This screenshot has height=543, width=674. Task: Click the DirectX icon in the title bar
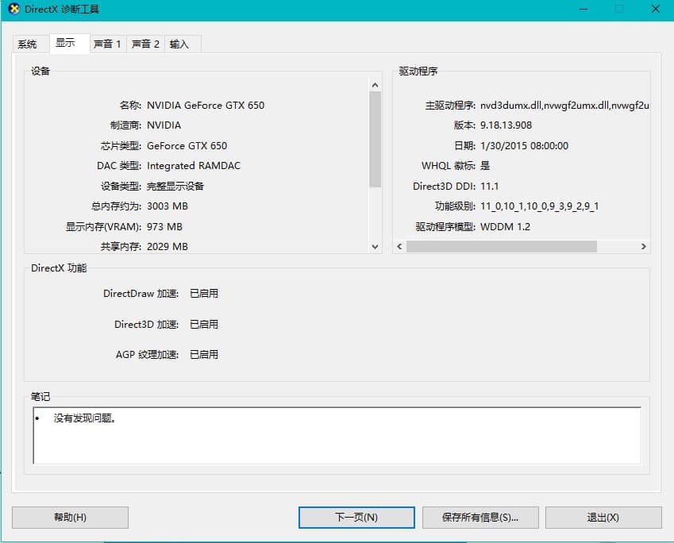[13, 9]
